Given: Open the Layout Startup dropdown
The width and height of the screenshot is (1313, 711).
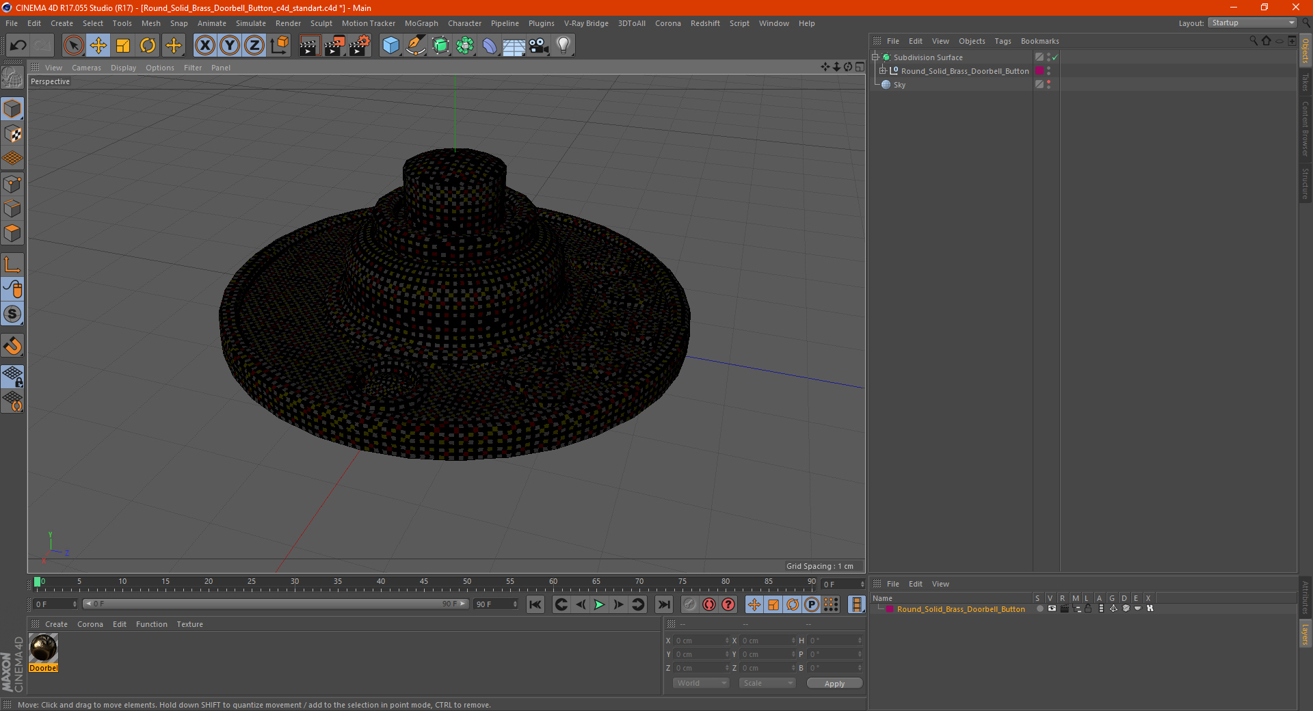Looking at the screenshot, I should point(1253,23).
